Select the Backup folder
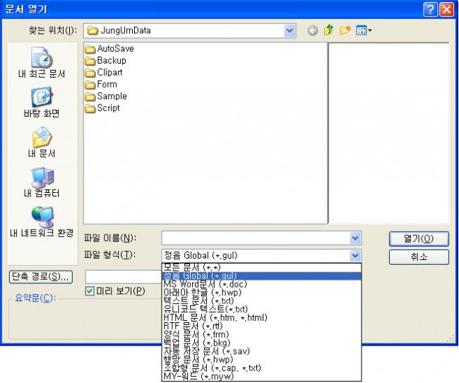Screen dimensions: 459x383 click(106, 61)
